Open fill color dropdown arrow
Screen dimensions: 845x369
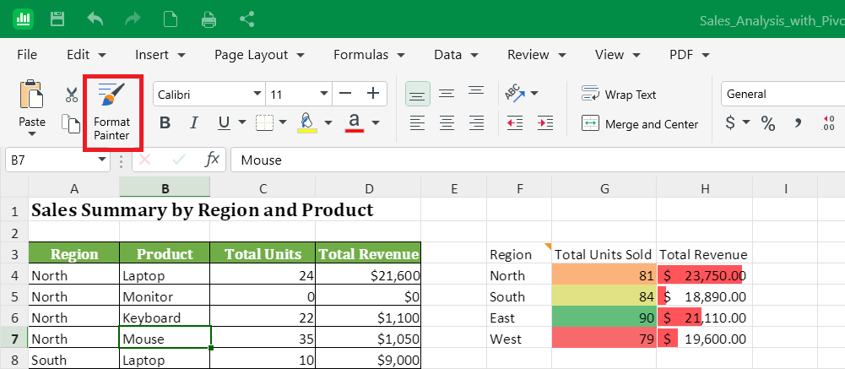click(x=328, y=122)
